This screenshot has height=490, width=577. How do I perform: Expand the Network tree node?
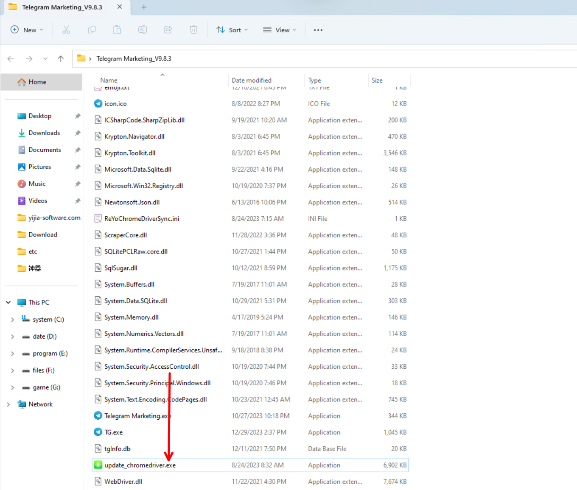8,404
